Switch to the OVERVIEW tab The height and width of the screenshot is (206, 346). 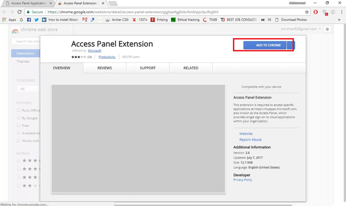pos(62,68)
